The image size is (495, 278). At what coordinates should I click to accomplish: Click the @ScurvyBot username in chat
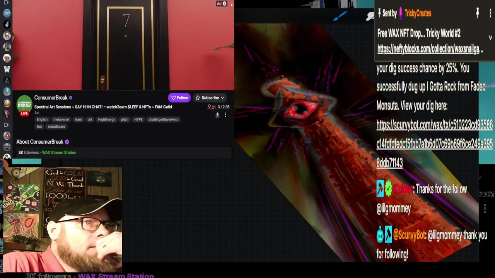[409, 235]
